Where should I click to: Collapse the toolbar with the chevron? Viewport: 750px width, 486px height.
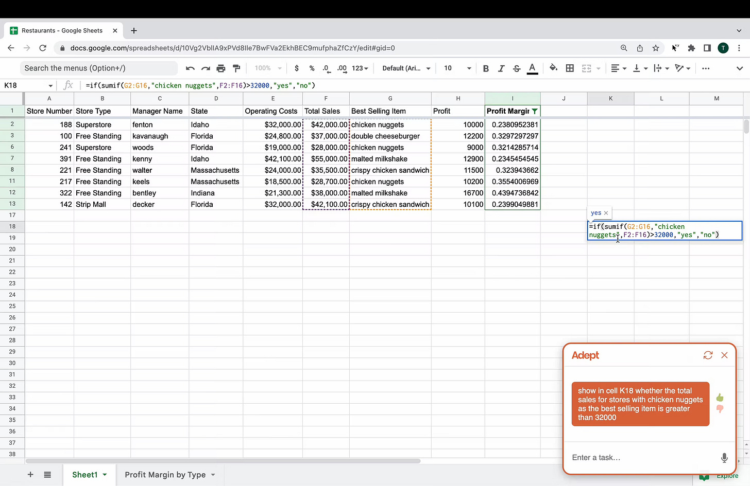click(740, 68)
